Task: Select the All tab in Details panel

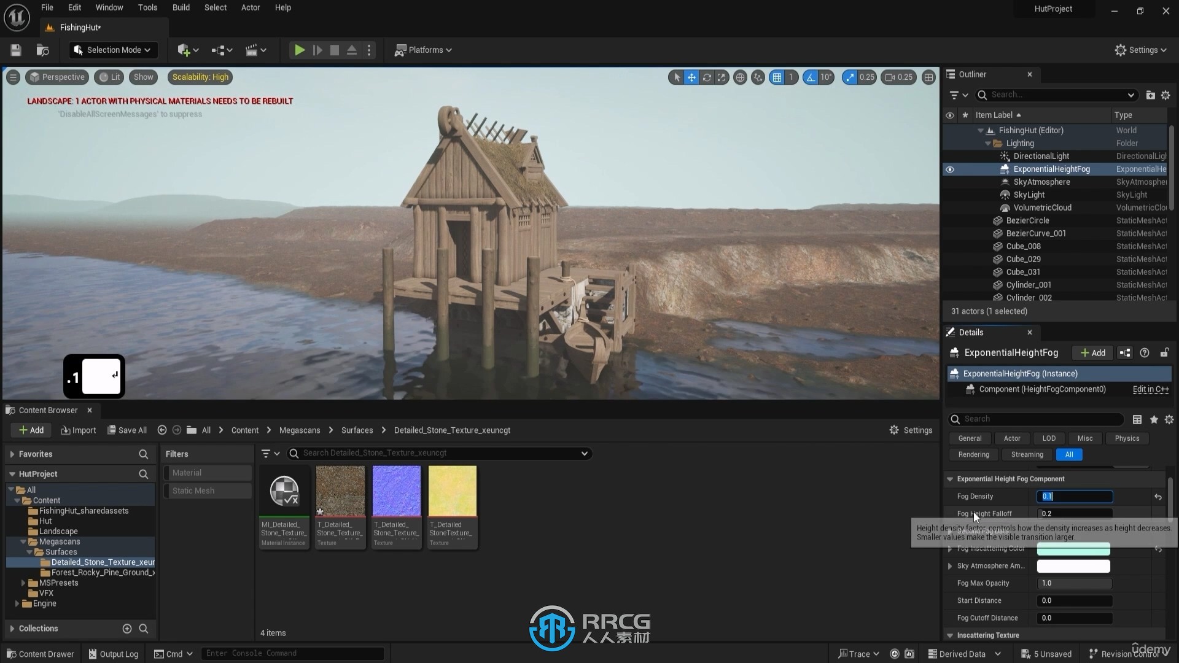Action: pos(1069,454)
